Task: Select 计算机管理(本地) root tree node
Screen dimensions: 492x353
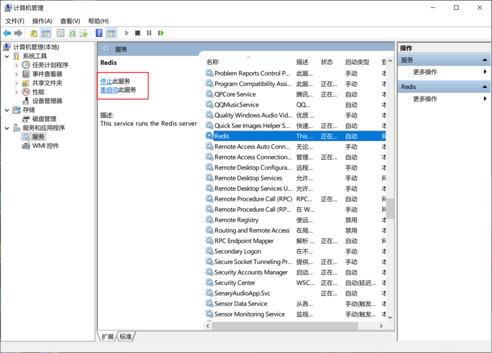Action: tap(36, 47)
